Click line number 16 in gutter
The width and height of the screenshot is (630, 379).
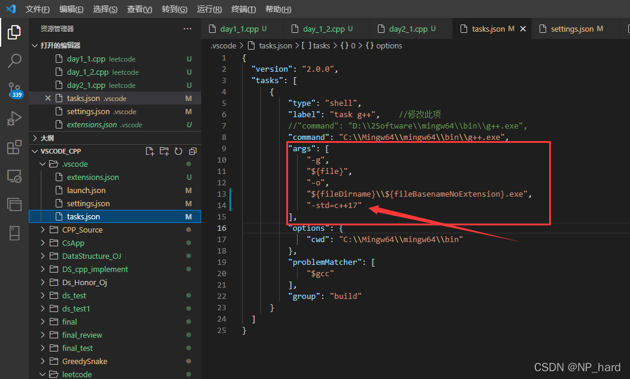coord(222,228)
